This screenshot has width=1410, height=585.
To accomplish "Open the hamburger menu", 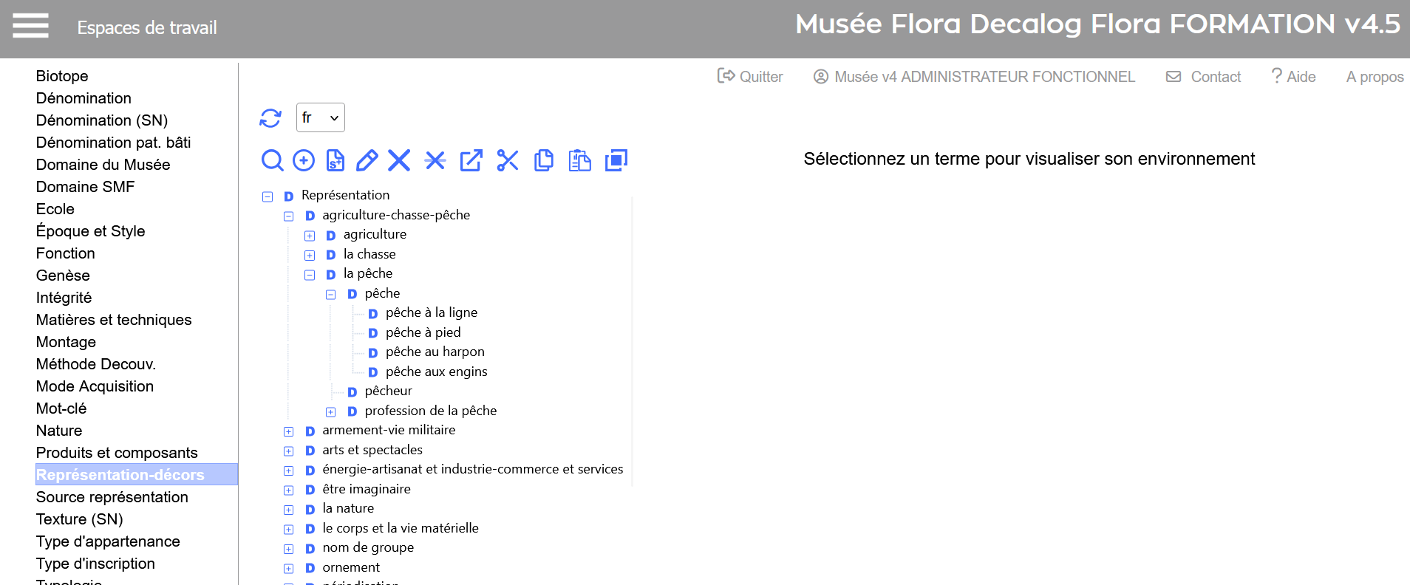I will click(x=30, y=26).
